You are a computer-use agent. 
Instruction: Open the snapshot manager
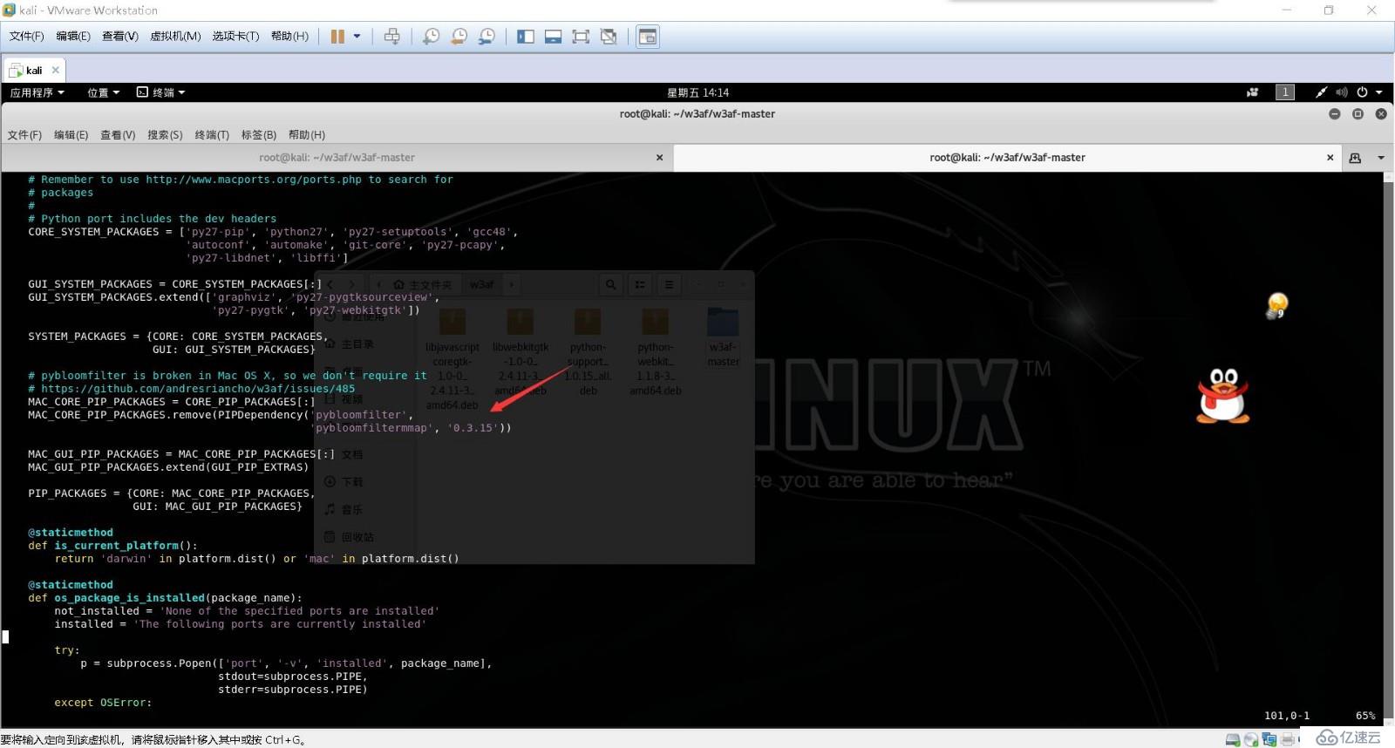[487, 37]
